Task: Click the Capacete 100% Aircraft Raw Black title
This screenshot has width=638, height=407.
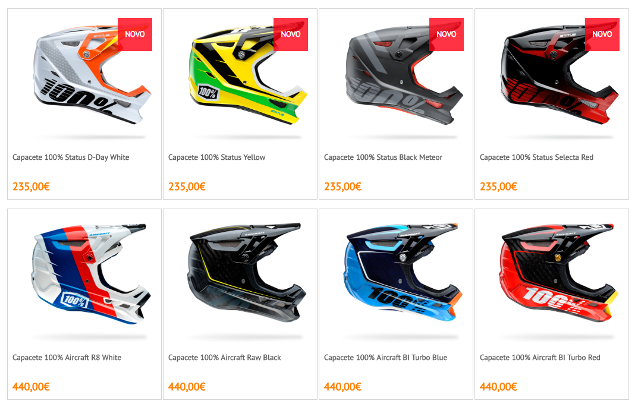Action: pyautogui.click(x=225, y=358)
